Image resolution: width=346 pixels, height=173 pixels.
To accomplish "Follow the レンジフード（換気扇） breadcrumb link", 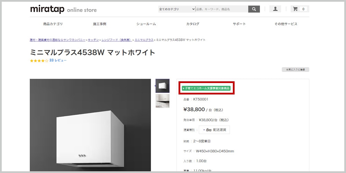I will pos(117,40).
